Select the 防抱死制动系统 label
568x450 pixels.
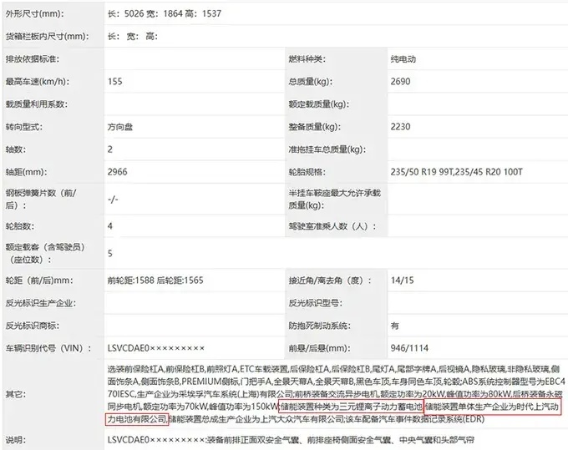319,326
